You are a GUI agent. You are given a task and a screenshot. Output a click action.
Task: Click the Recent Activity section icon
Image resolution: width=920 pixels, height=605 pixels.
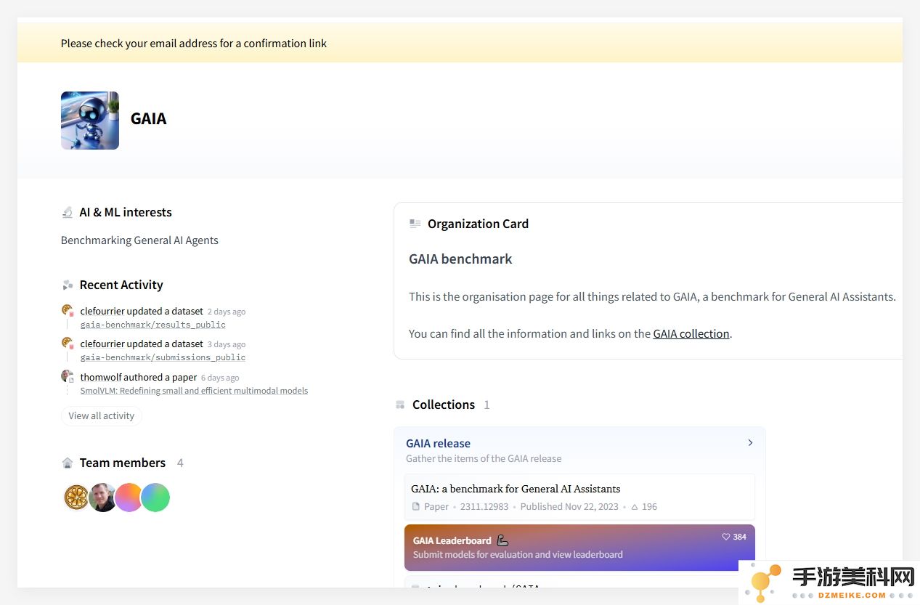(x=68, y=285)
